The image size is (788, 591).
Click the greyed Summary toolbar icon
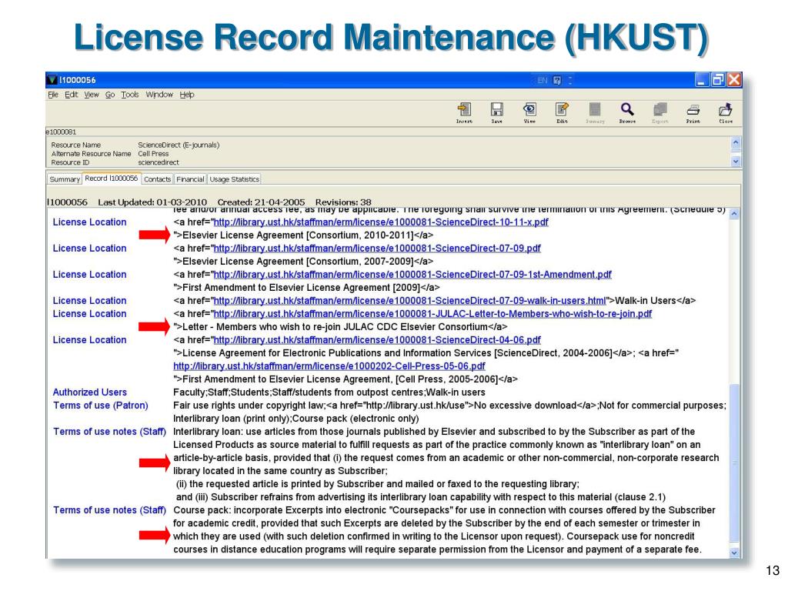(595, 112)
